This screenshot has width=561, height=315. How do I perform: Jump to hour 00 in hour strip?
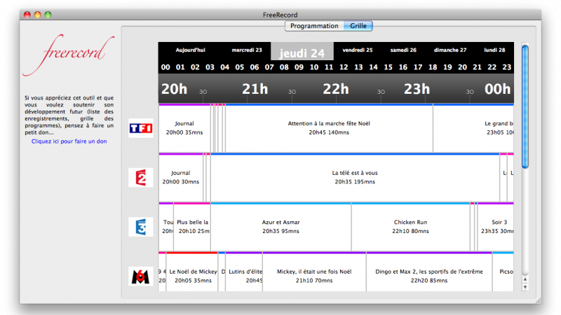point(165,67)
